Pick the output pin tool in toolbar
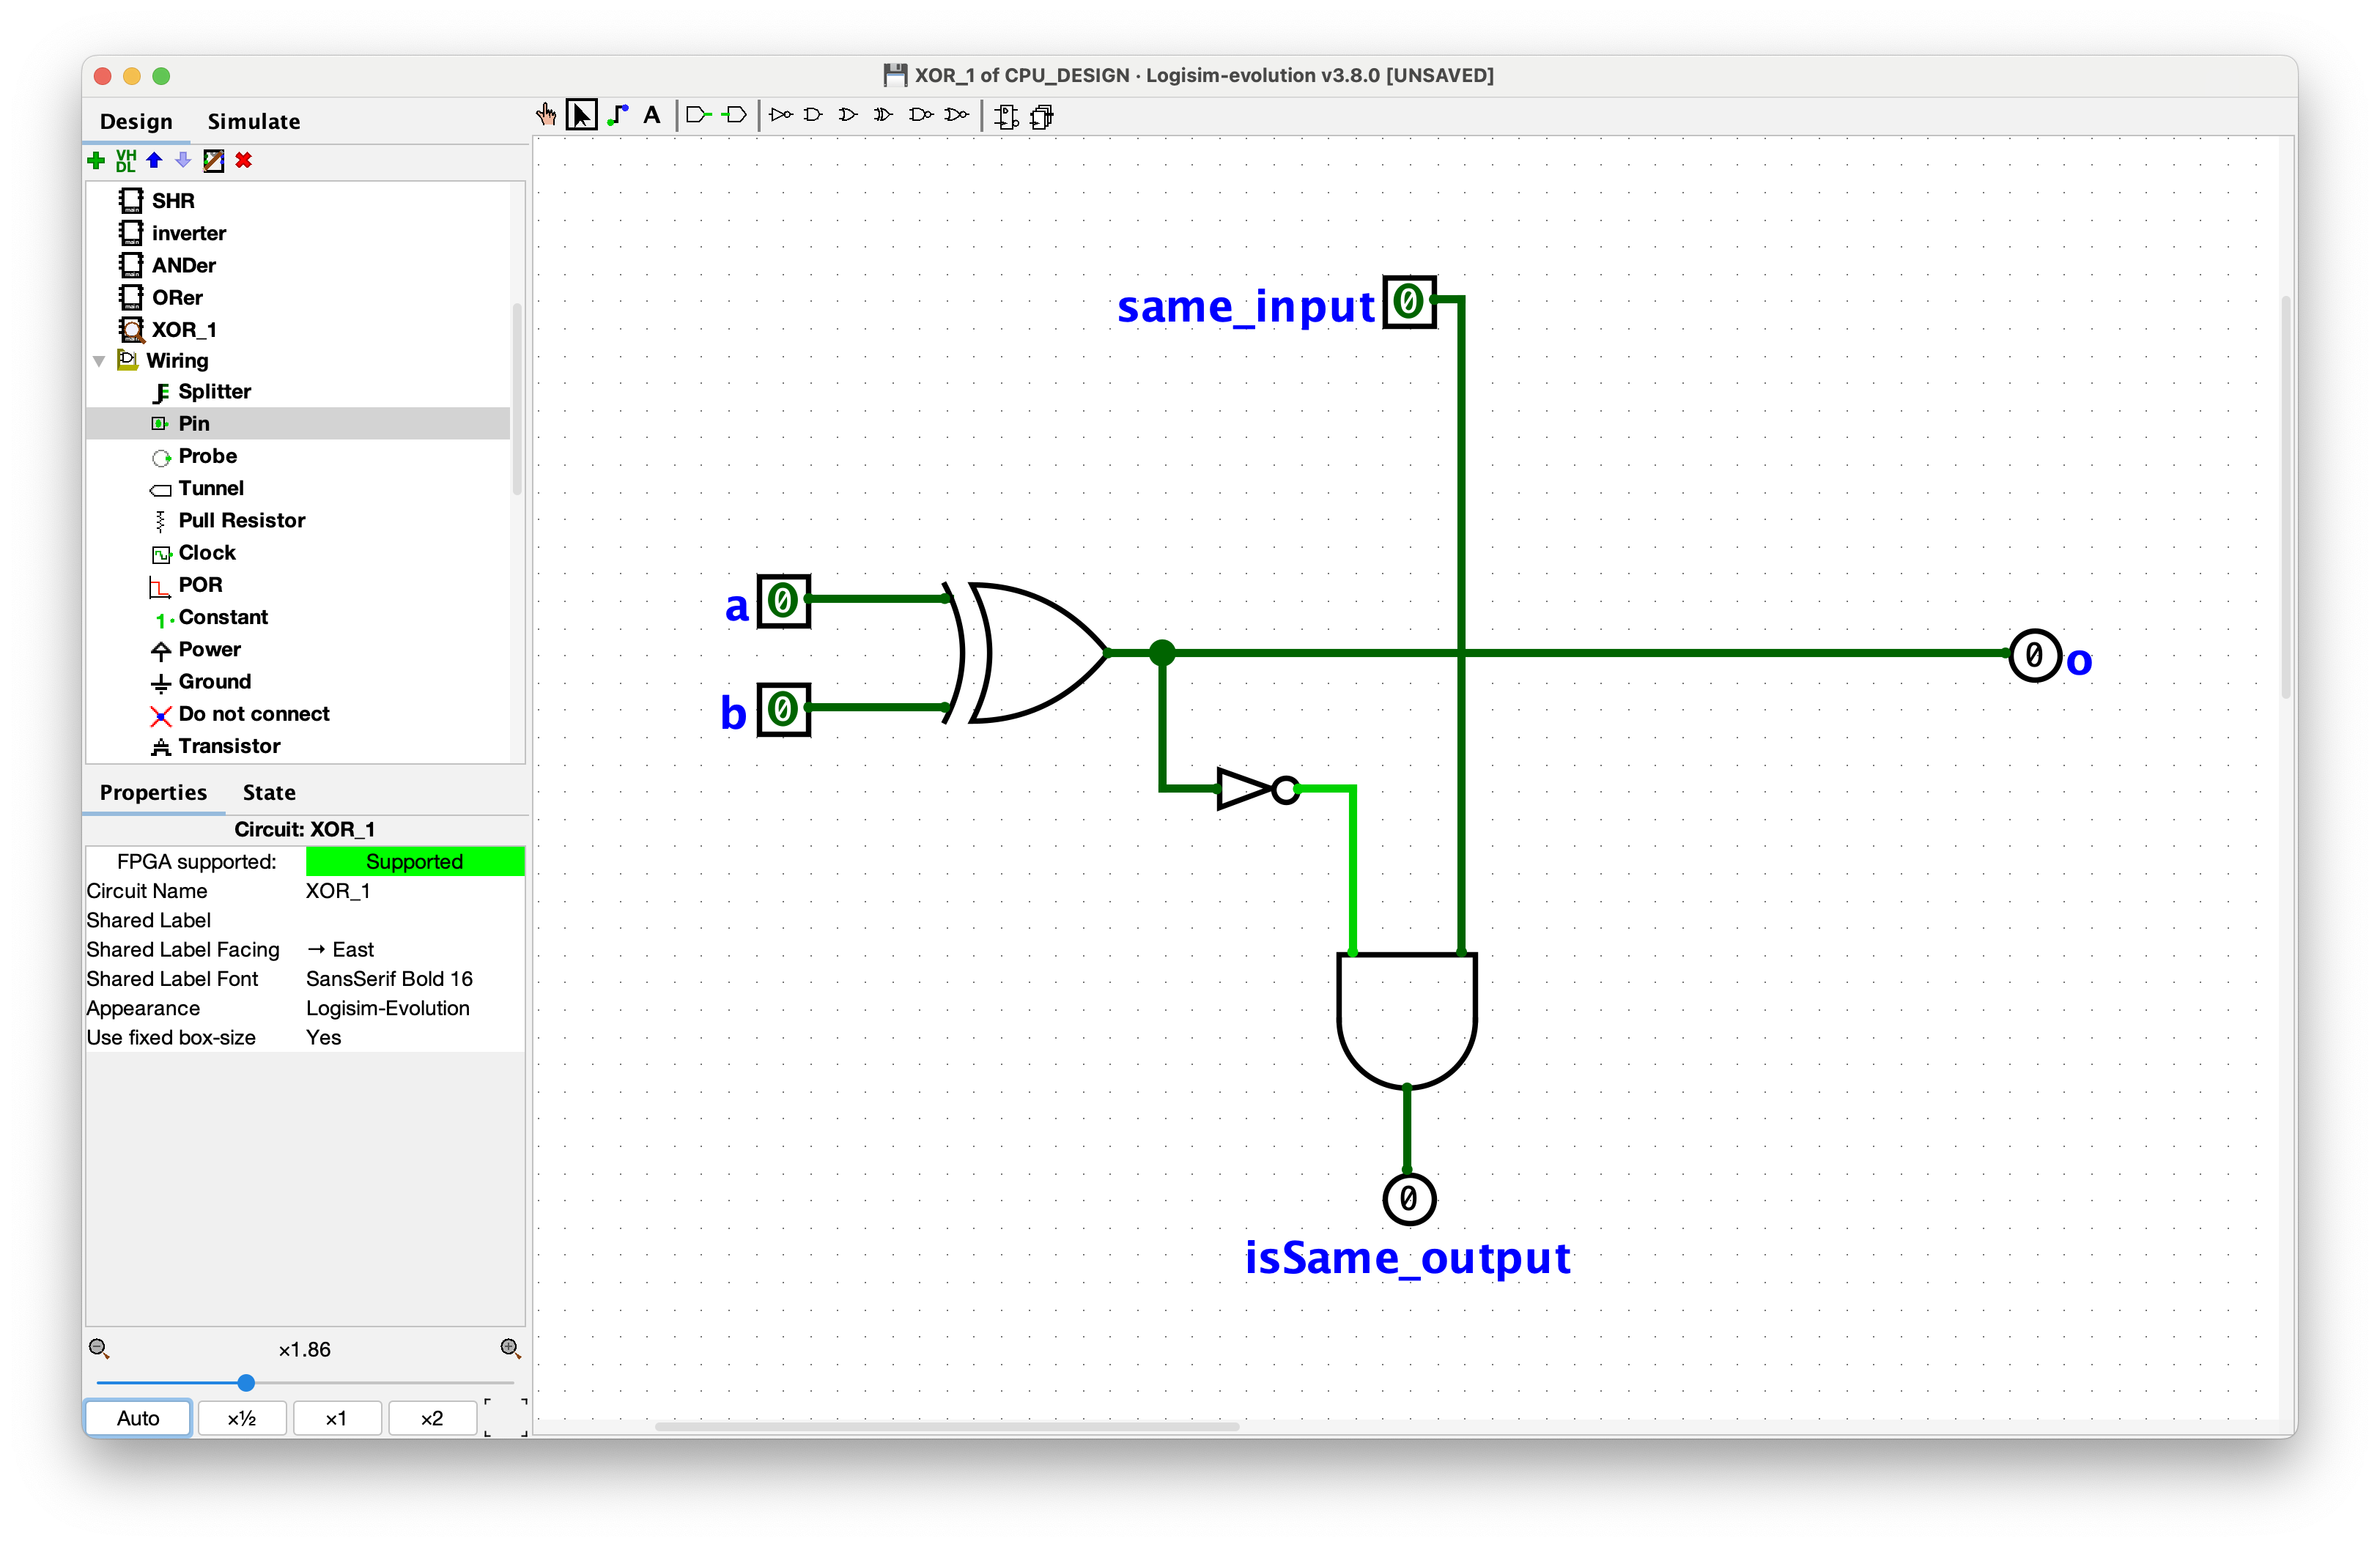 tap(735, 115)
